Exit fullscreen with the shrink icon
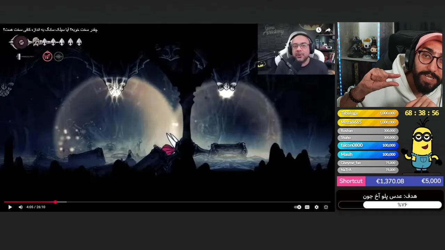 click(x=326, y=207)
